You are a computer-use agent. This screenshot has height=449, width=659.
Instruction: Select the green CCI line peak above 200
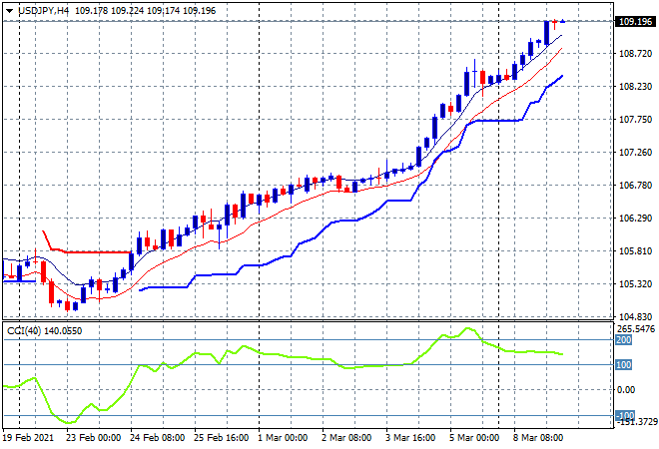[468, 329]
